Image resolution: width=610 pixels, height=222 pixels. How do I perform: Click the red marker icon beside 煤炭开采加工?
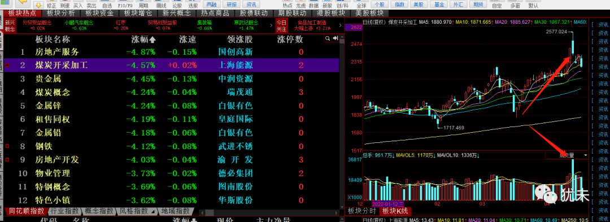[7, 65]
